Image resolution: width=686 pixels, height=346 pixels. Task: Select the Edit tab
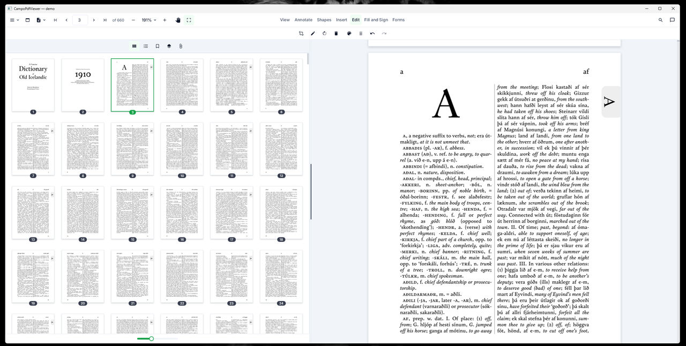coord(356,20)
